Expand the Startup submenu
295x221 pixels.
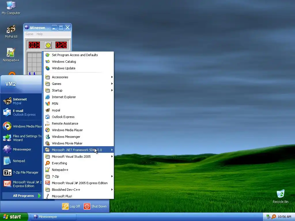pyautogui.click(x=79, y=90)
